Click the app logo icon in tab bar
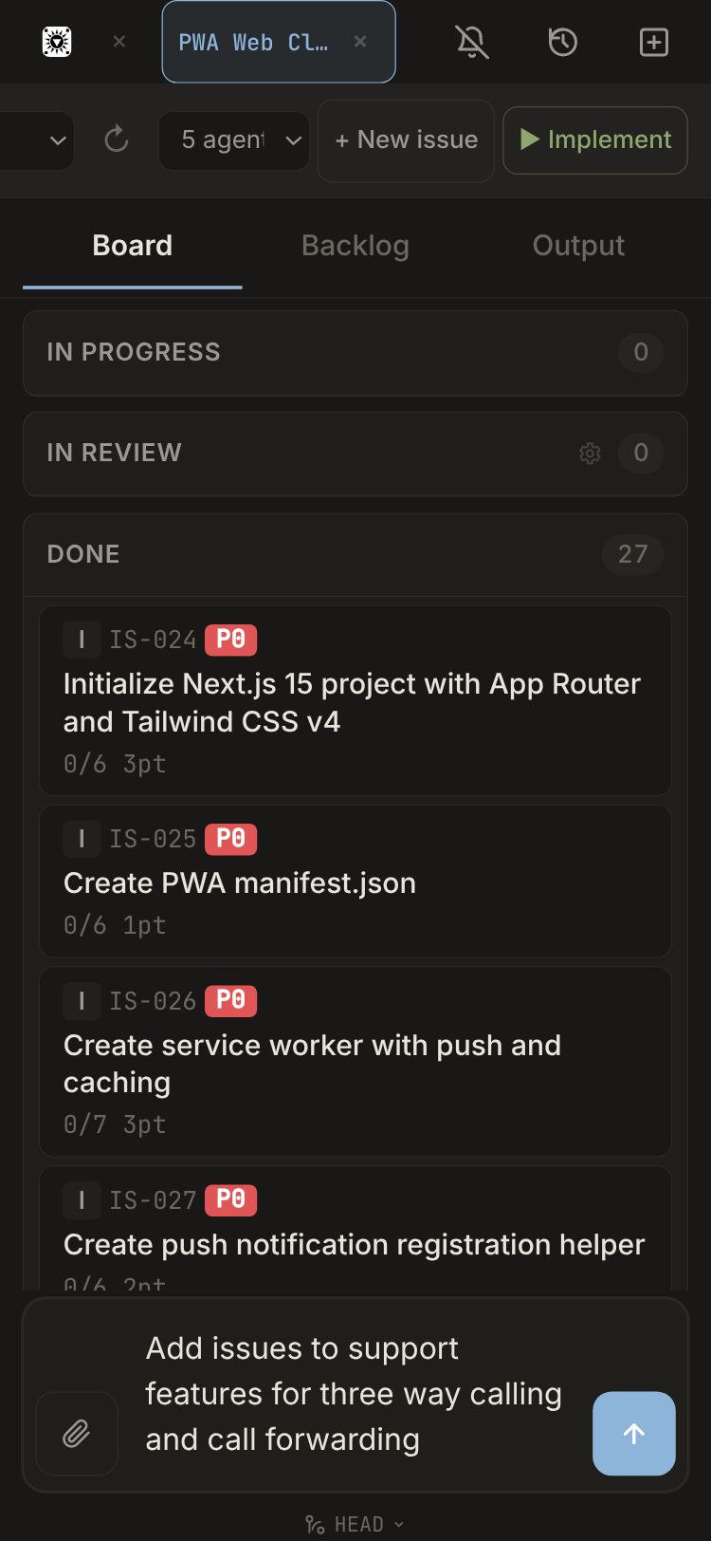Screen dimensions: 711x1541 tap(57, 42)
